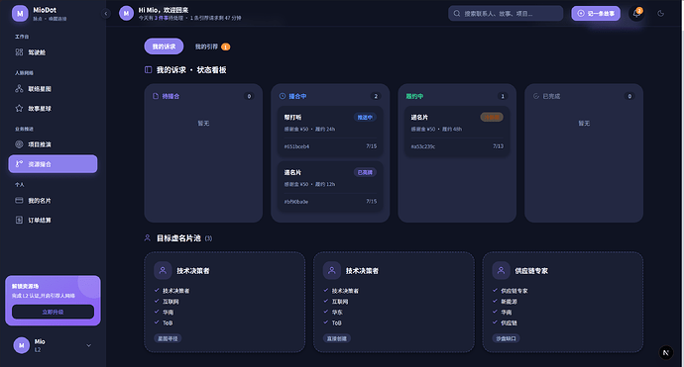Click the count badge 0 in 已完成 column

(x=629, y=96)
